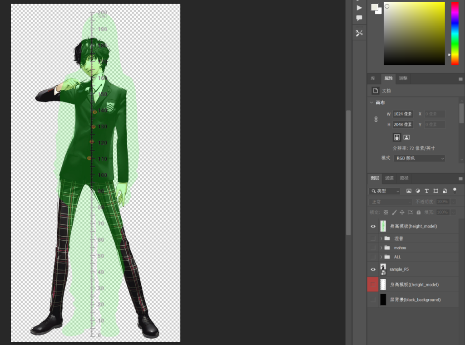This screenshot has width=465, height=345.
Task: Click the link width and height icon
Action: pyautogui.click(x=376, y=119)
